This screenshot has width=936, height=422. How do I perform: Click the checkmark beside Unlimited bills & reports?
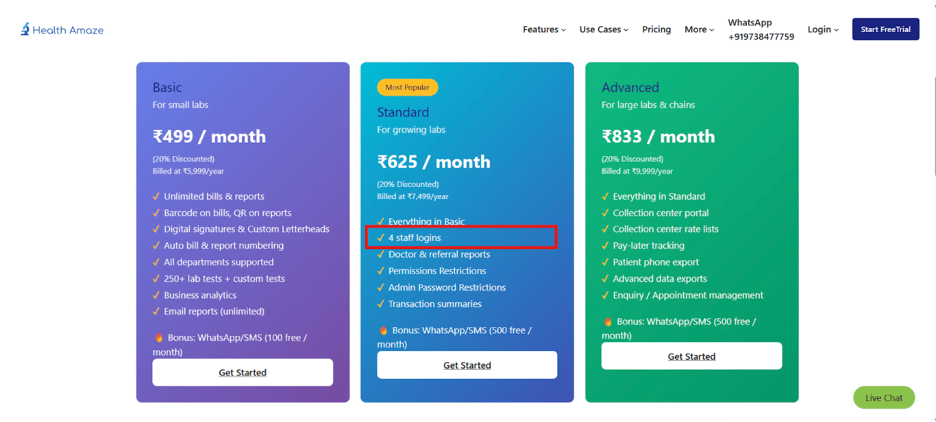tap(156, 196)
